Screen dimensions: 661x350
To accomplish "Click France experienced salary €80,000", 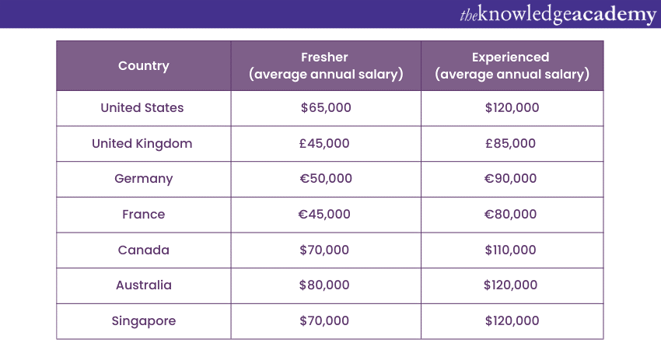I will point(510,215).
